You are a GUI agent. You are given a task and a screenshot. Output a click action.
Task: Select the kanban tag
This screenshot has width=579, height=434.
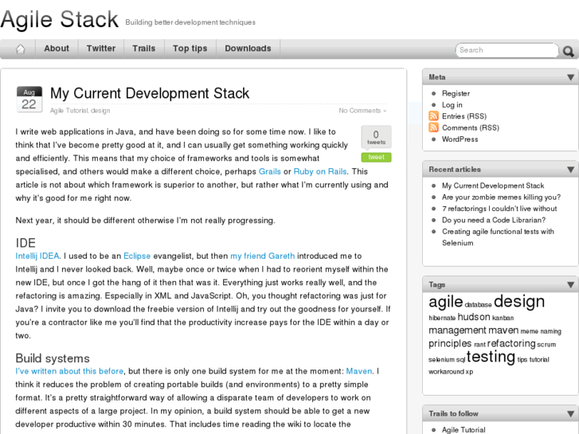503,318
